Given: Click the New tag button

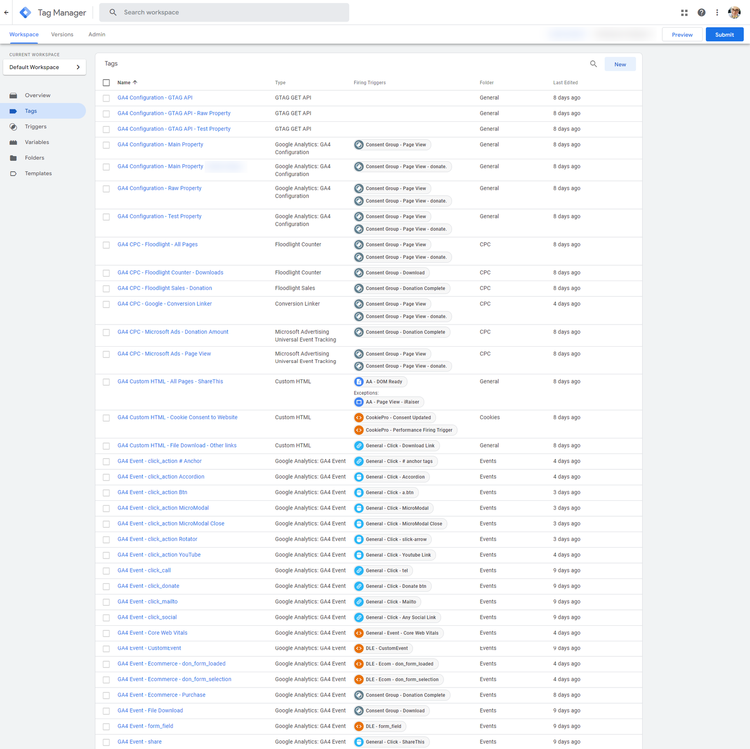Looking at the screenshot, I should click(620, 64).
